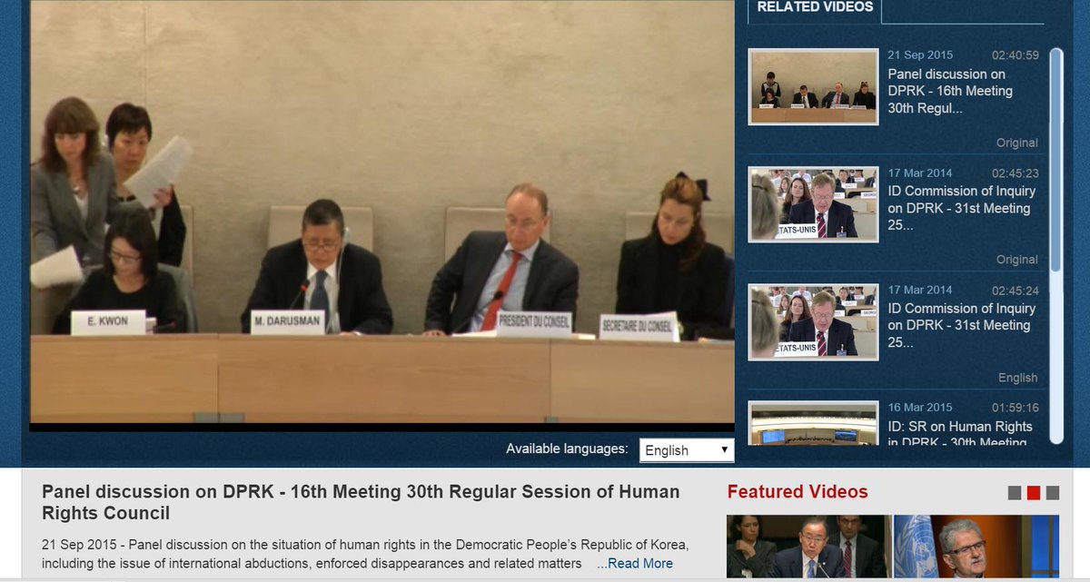This screenshot has height=582, width=1090.
Task: Select the last gray Featured Videos indicator
Action: tap(1052, 493)
